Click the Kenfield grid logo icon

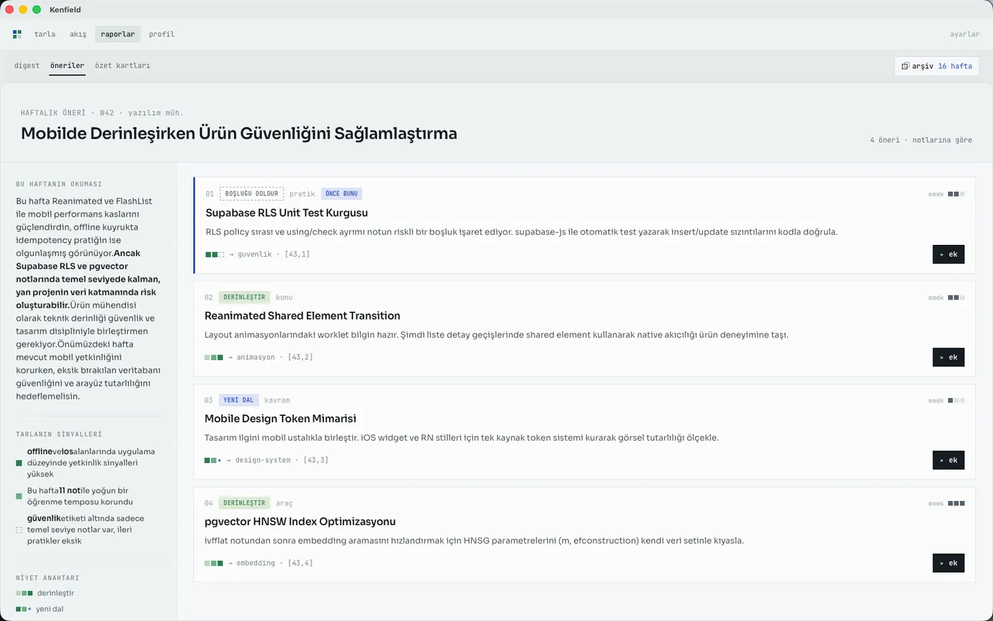point(17,34)
